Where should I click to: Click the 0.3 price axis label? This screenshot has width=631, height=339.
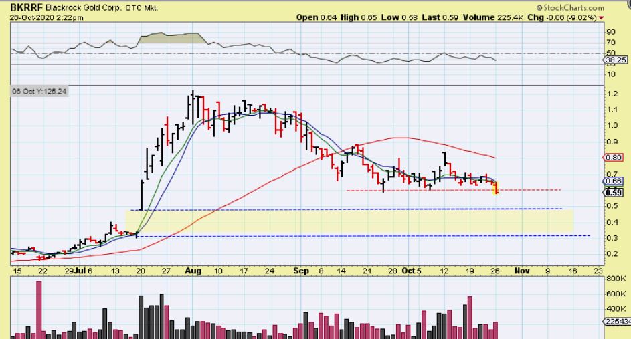613,238
